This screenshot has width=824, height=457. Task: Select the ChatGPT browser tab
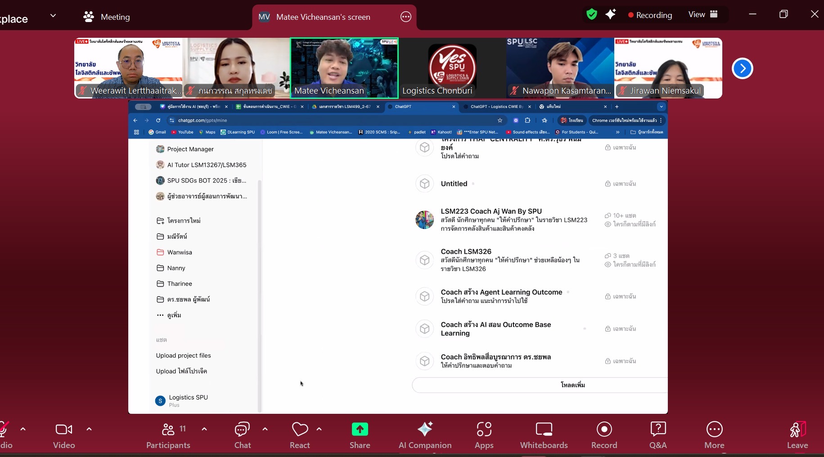(x=421, y=107)
